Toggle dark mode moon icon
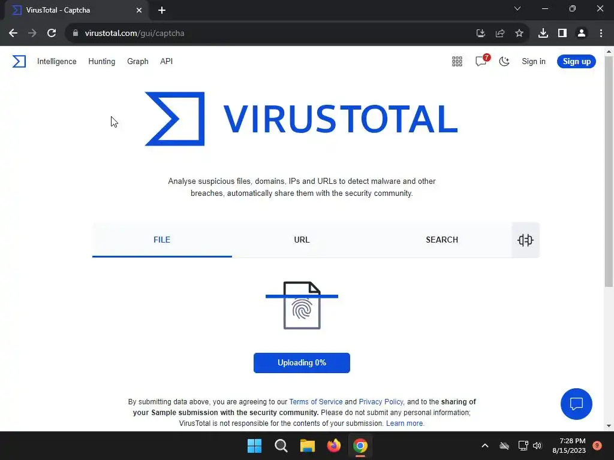 click(504, 62)
